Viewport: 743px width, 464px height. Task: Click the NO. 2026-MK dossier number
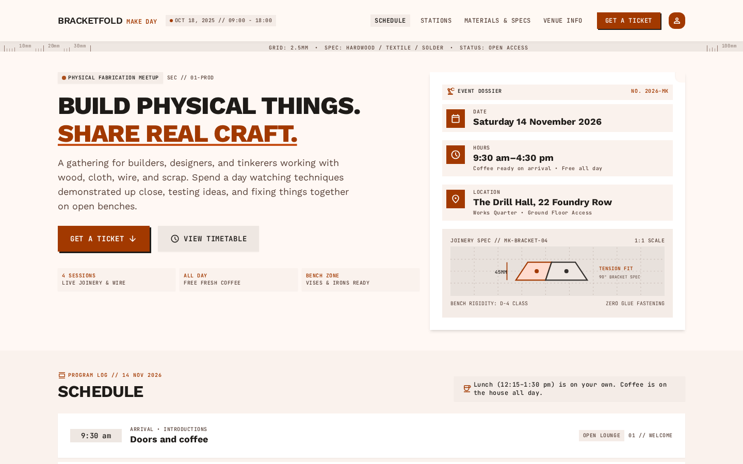[x=650, y=91]
